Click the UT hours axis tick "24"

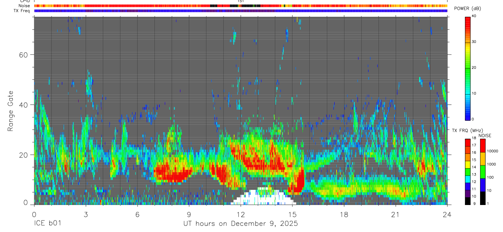pos(447,214)
